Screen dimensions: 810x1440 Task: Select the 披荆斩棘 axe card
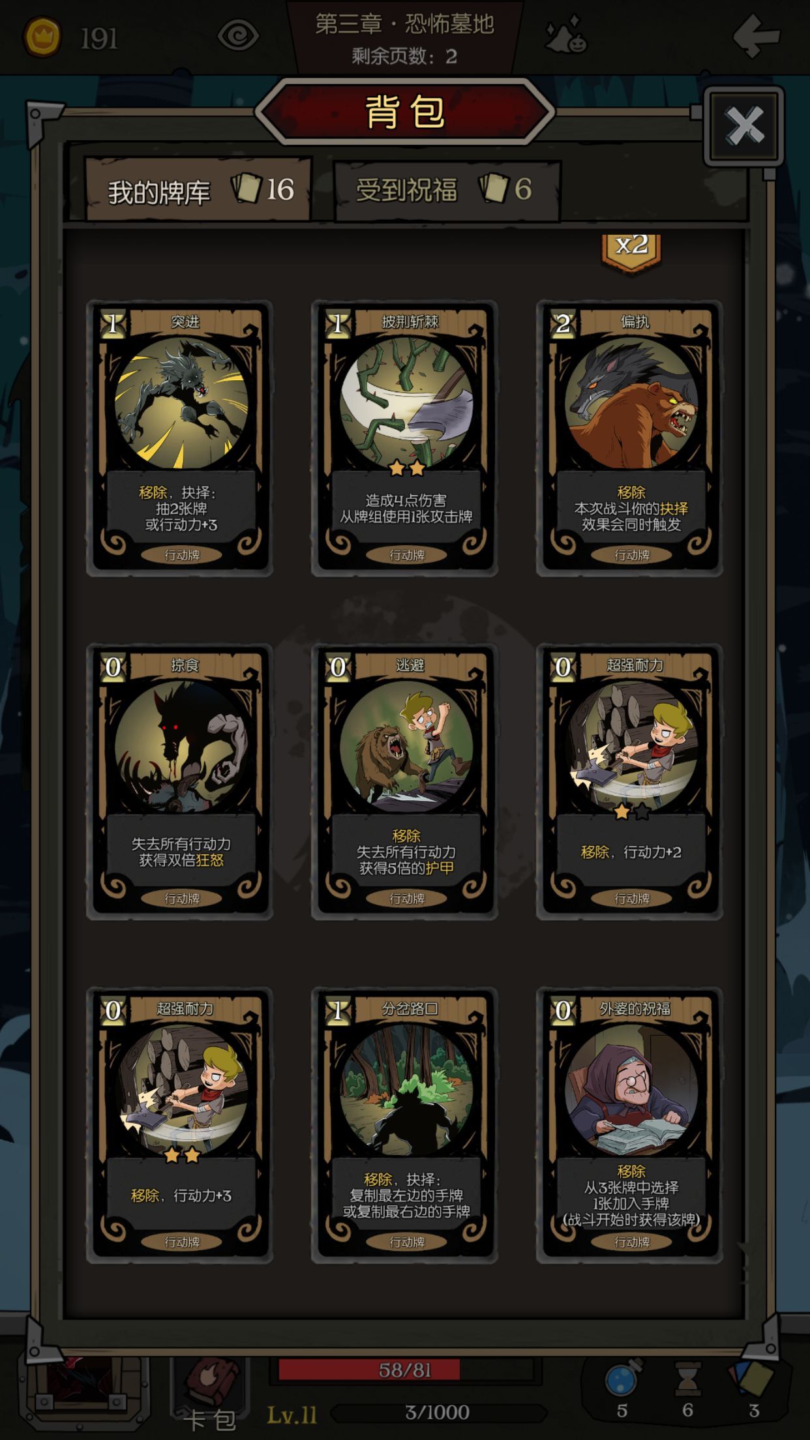point(405,439)
